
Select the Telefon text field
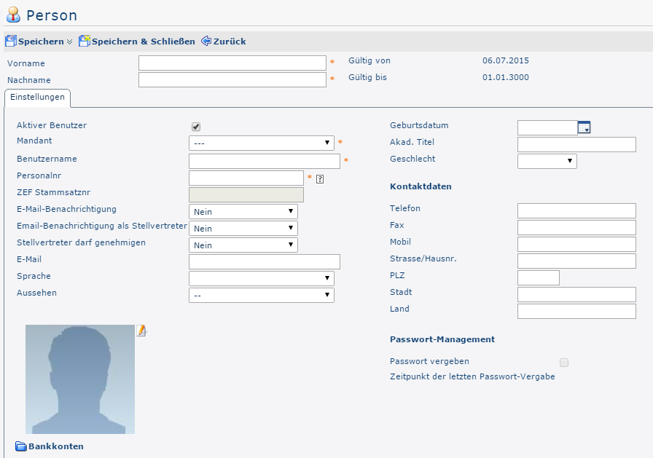pos(576,211)
